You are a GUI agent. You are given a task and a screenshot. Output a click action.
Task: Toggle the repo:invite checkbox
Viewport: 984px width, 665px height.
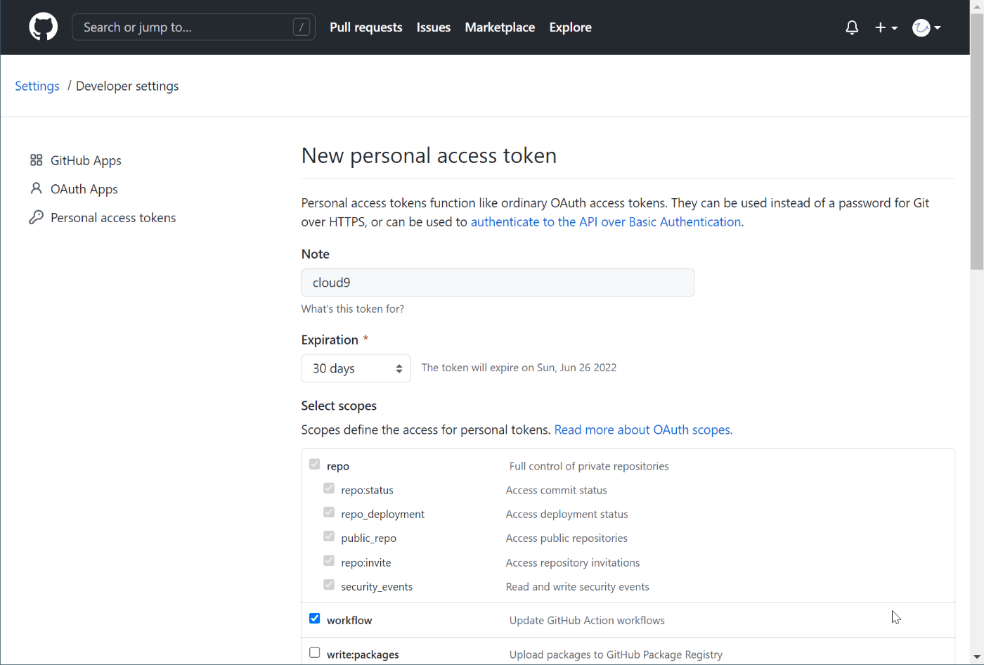(x=329, y=560)
